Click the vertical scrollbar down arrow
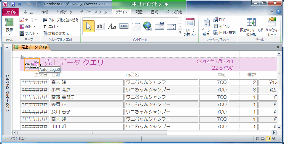Viewport: 284px width, 144px height. [279, 127]
